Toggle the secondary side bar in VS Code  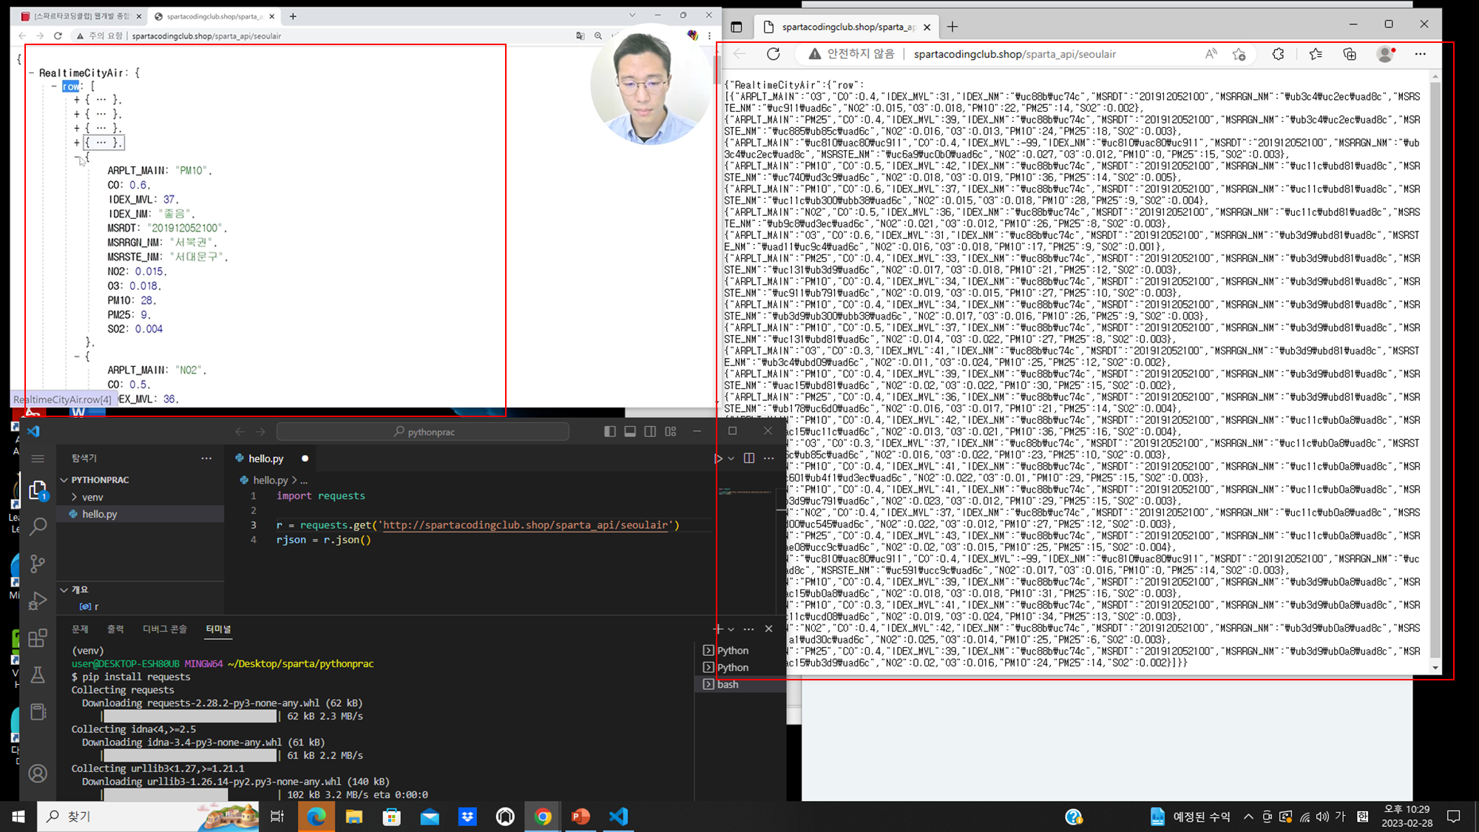point(650,431)
